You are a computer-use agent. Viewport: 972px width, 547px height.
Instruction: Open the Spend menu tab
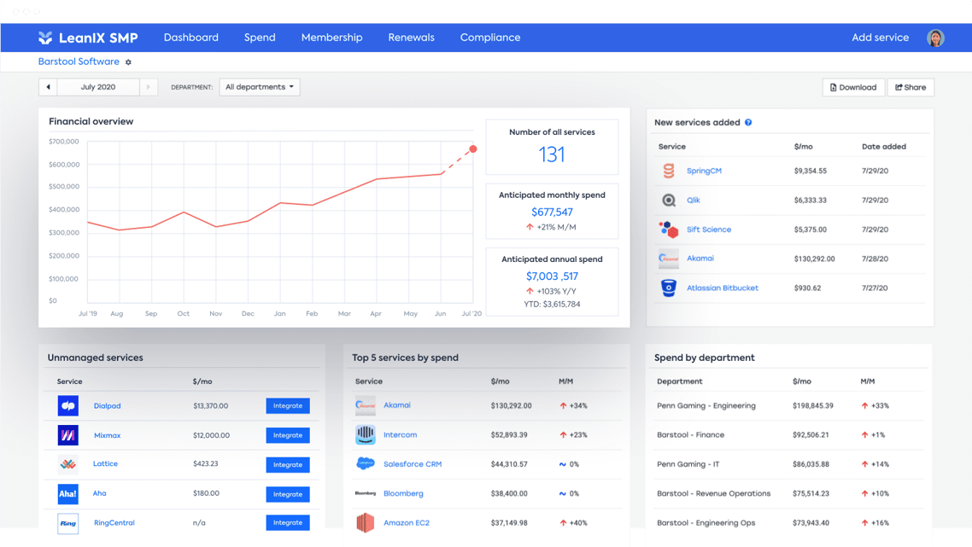tap(260, 38)
